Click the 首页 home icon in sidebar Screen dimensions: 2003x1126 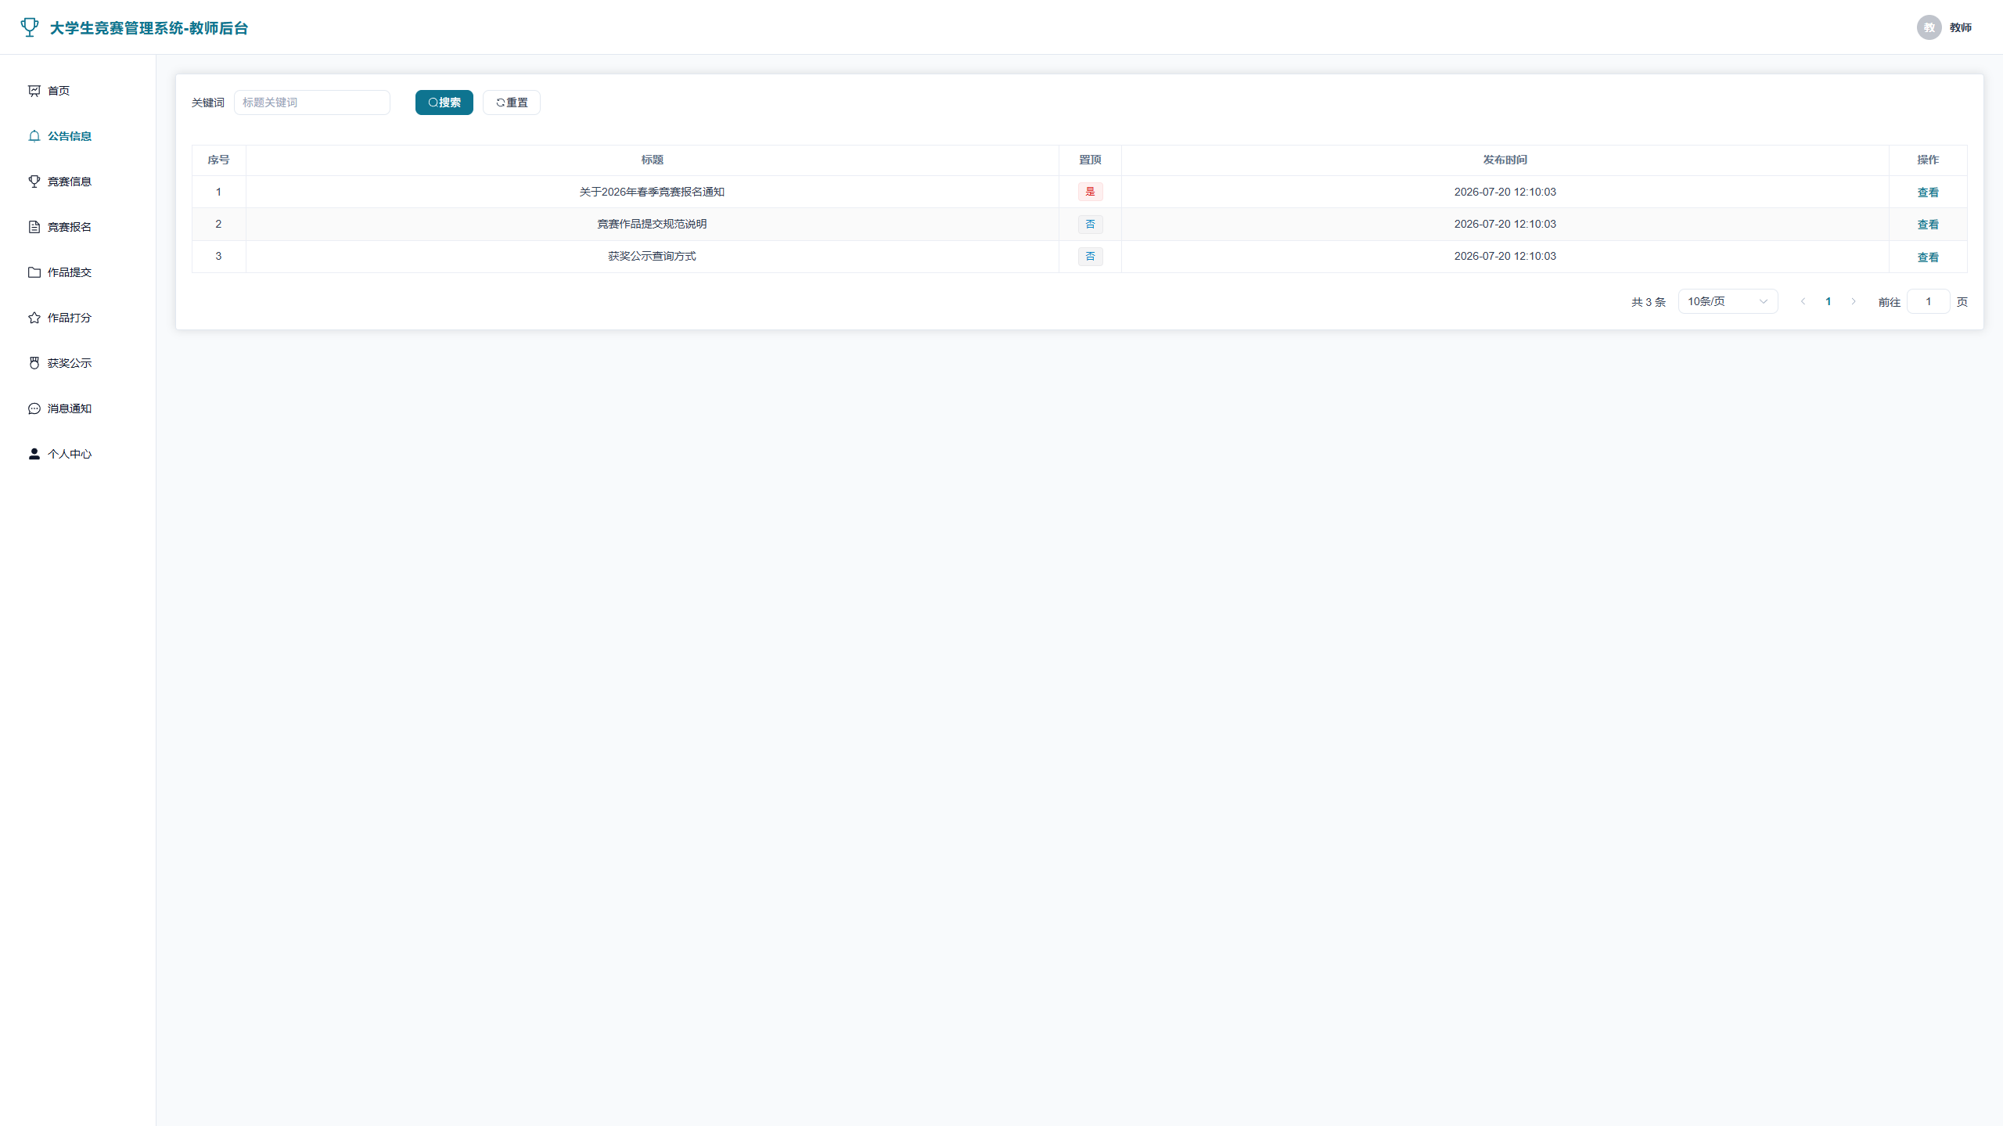coord(34,91)
